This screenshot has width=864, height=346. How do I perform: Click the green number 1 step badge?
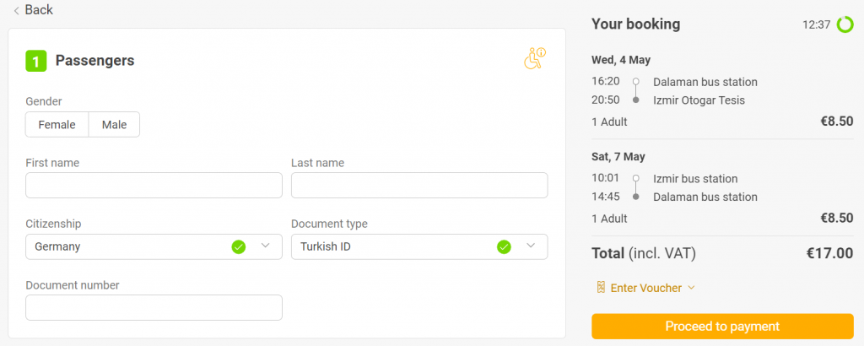click(x=36, y=61)
